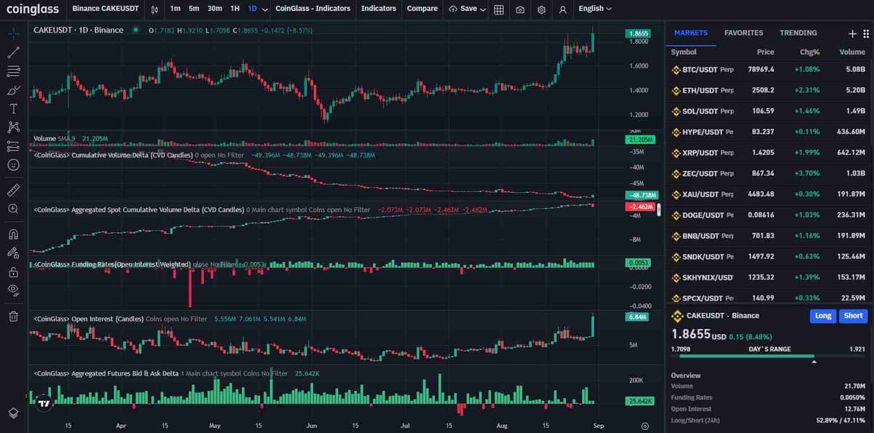This screenshot has width=874, height=433.
Task: Select ZEC/USDT Perp row
Action: [768, 173]
